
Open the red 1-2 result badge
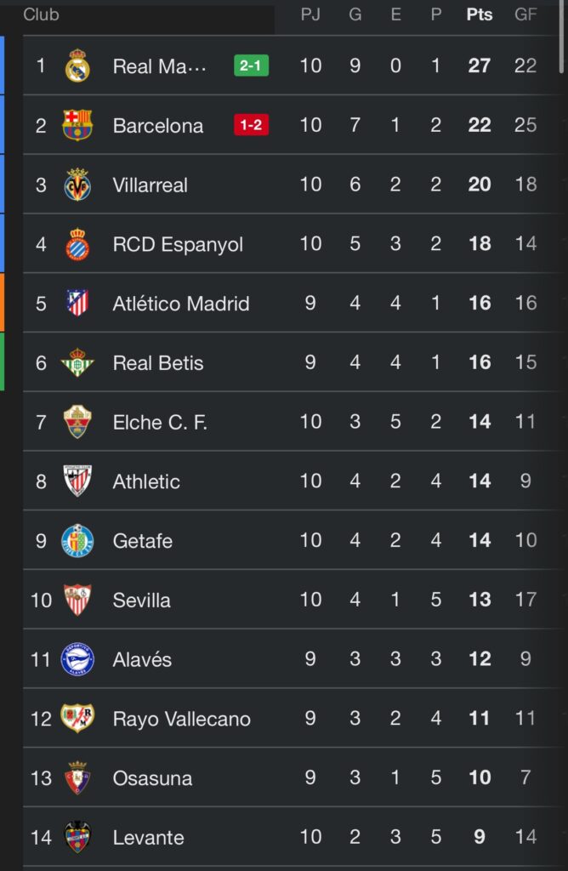coord(251,125)
